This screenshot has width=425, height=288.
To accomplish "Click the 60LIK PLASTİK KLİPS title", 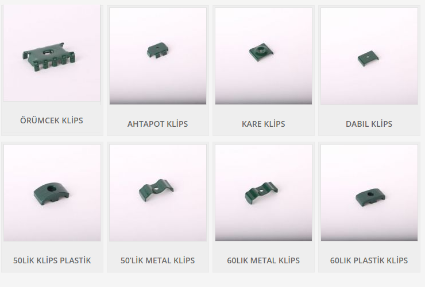I will 369,260.
